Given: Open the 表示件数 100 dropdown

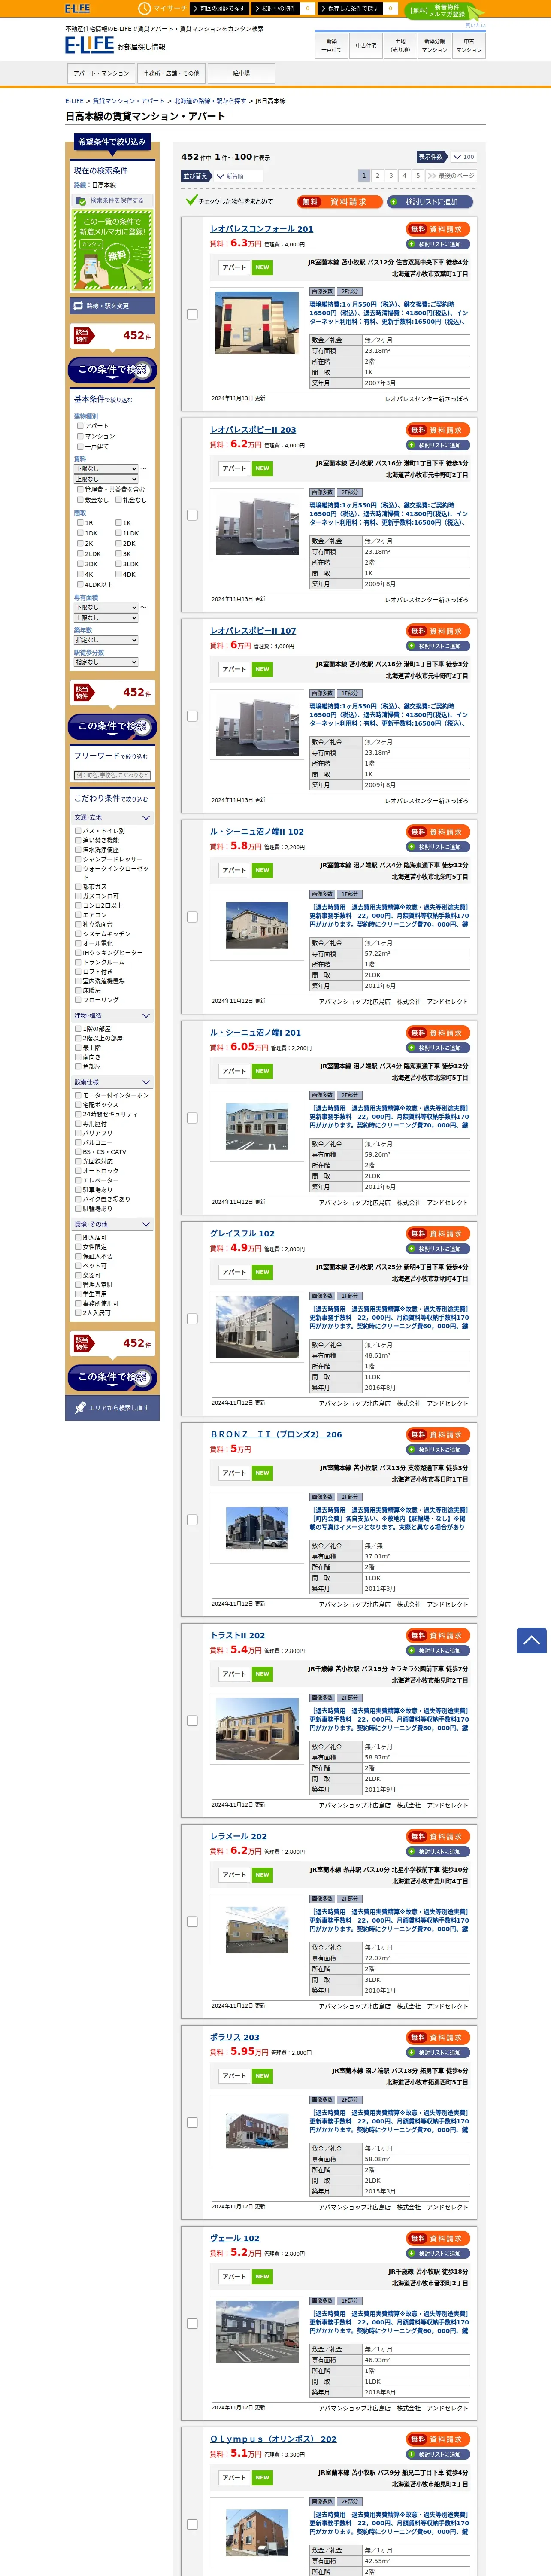Looking at the screenshot, I should (x=463, y=157).
